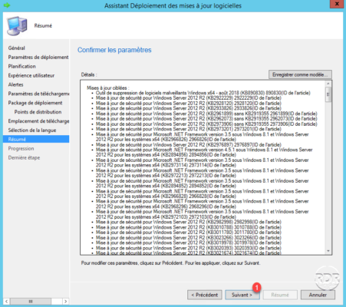Click the KB3023266 update line
This screenshot has width=346, height=307.
click(x=189, y=237)
